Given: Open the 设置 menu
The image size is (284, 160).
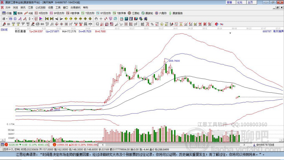Looking at the screenshot, I should point(50,7).
